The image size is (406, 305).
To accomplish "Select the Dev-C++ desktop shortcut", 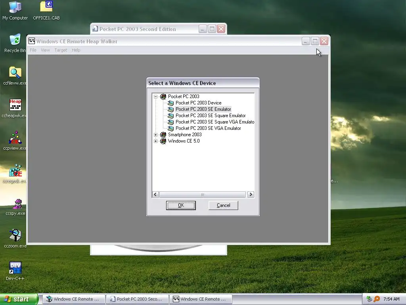I will 15,271.
